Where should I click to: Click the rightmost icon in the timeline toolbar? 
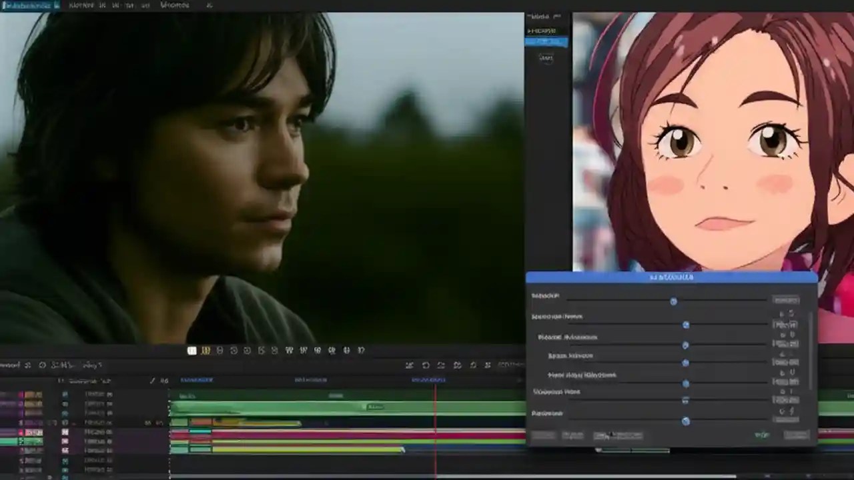coord(488,365)
